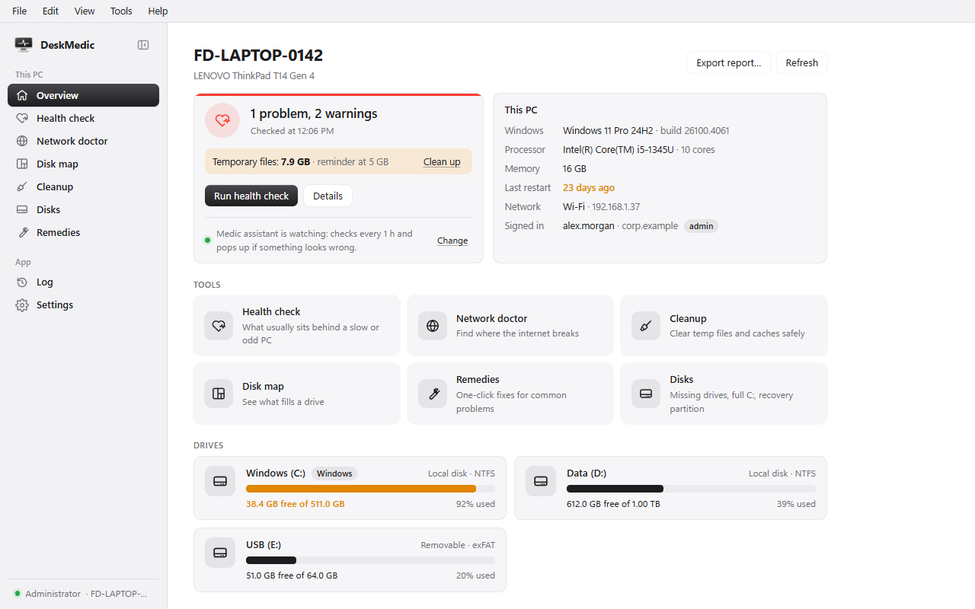Click the red heart status icon

click(x=222, y=120)
